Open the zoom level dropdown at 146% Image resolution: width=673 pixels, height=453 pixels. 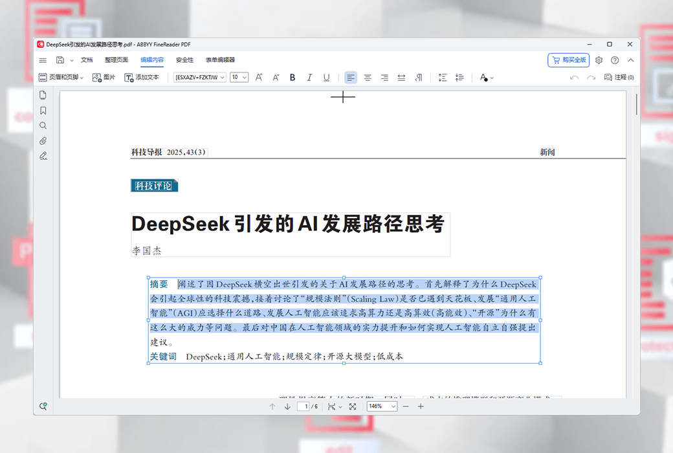(382, 406)
